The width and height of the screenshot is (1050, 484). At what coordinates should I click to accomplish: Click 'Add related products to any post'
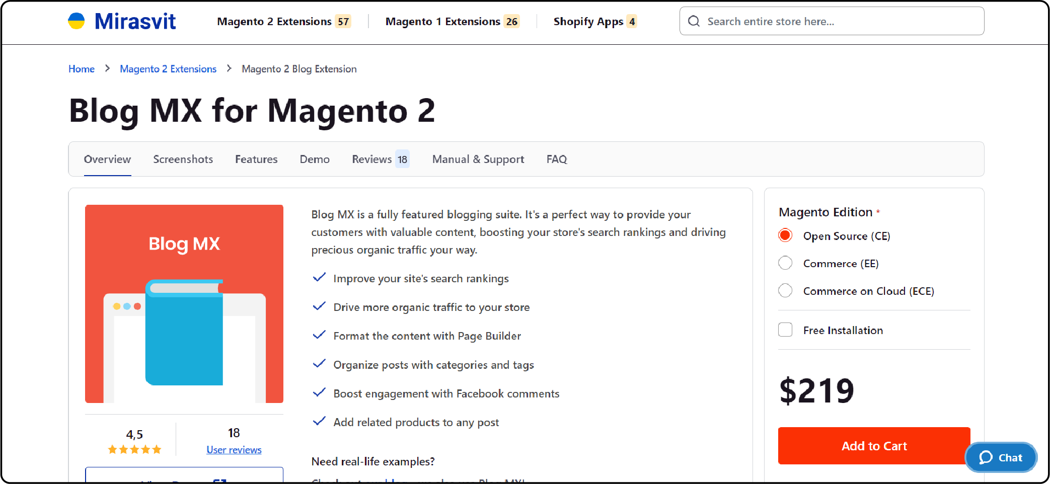(416, 422)
